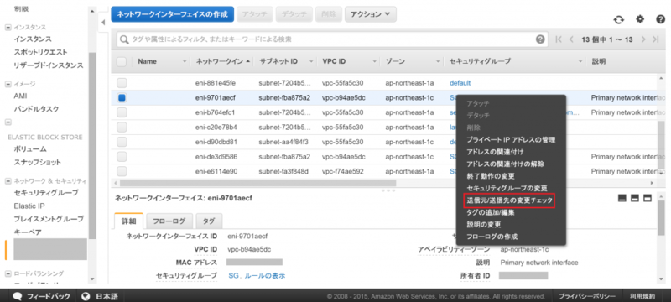This screenshot has height=302, width=671.
Task: Choose 終了動作の変更 from context menu
Action: point(491,176)
